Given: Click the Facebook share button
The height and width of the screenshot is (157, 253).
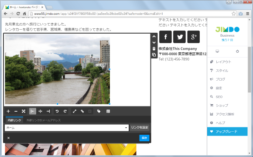Looking at the screenshot, I should tap(165, 37).
